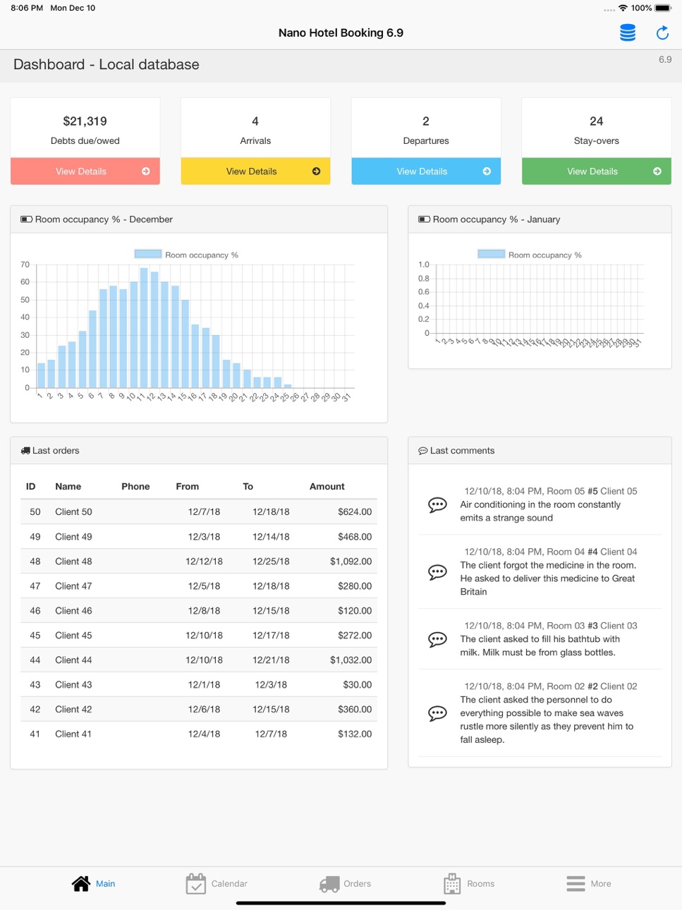Toggle December Room occupancy % legend swatch

tap(148, 255)
